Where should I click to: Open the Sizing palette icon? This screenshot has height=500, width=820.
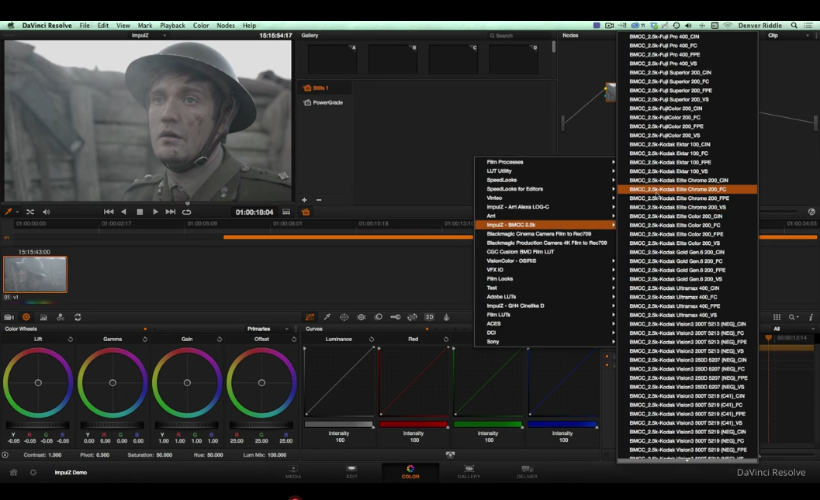point(412,317)
